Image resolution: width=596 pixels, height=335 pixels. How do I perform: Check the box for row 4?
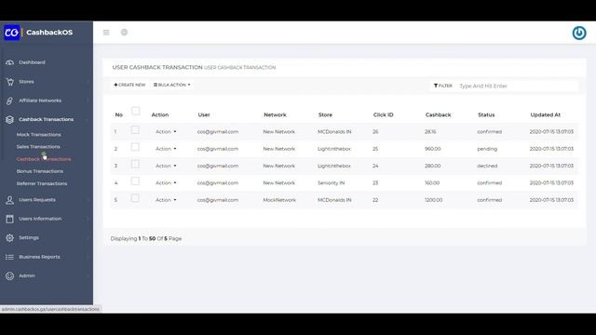(135, 181)
